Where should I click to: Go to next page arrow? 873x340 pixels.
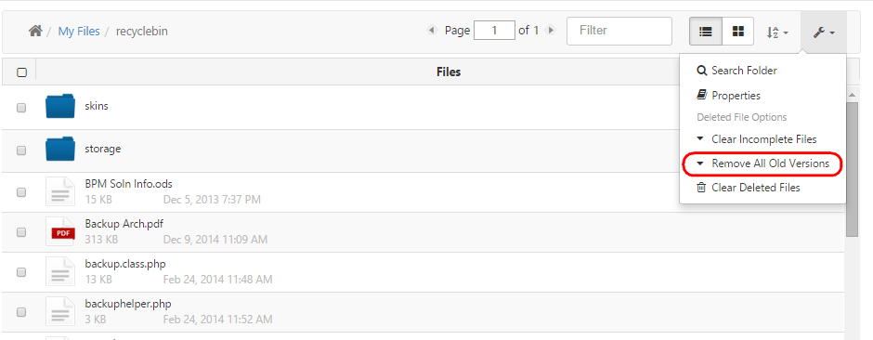pyautogui.click(x=551, y=31)
